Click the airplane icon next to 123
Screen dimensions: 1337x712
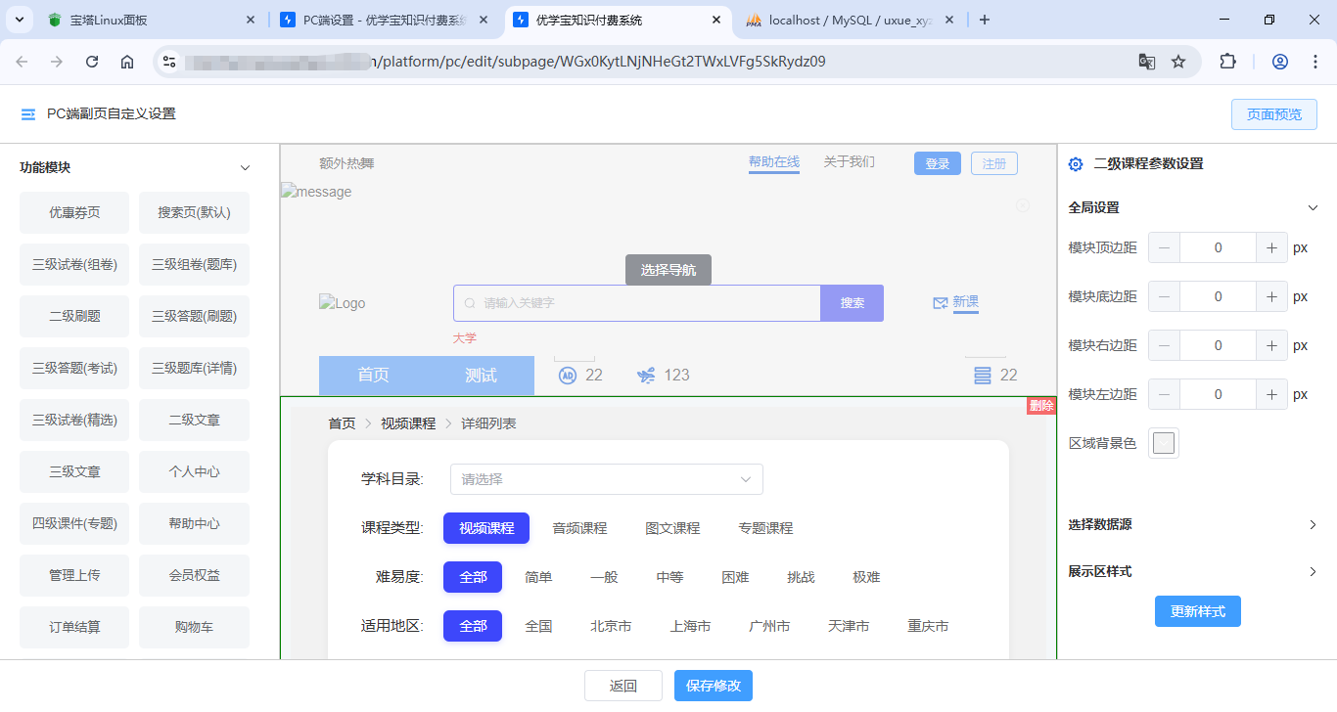(646, 376)
